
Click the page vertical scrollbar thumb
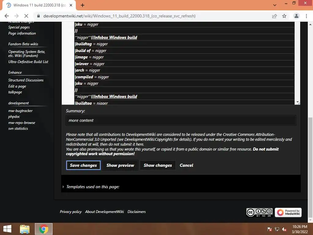311,167
